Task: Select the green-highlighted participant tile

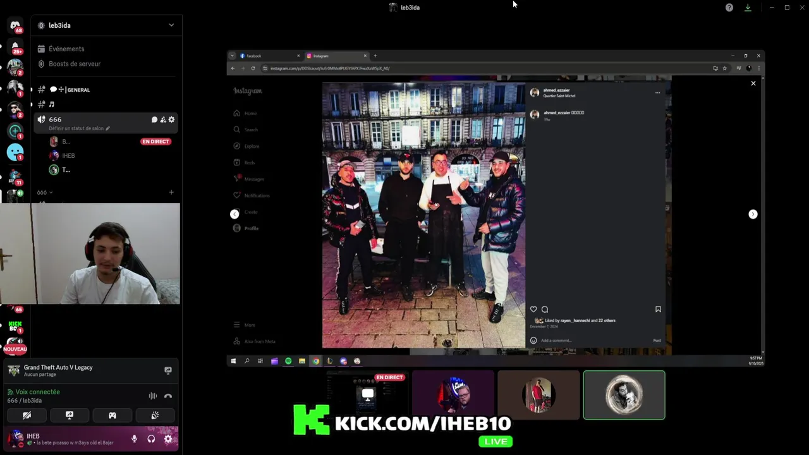Action: point(624,395)
